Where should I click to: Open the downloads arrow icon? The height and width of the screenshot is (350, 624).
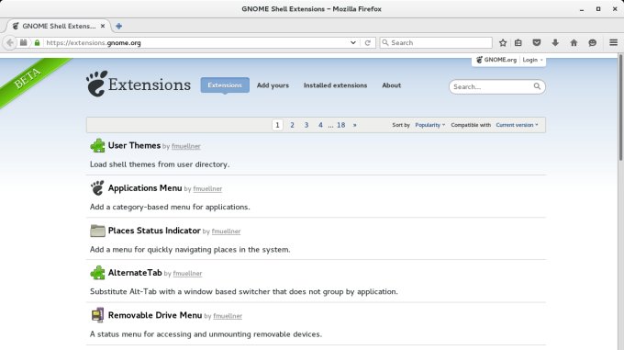[555, 42]
